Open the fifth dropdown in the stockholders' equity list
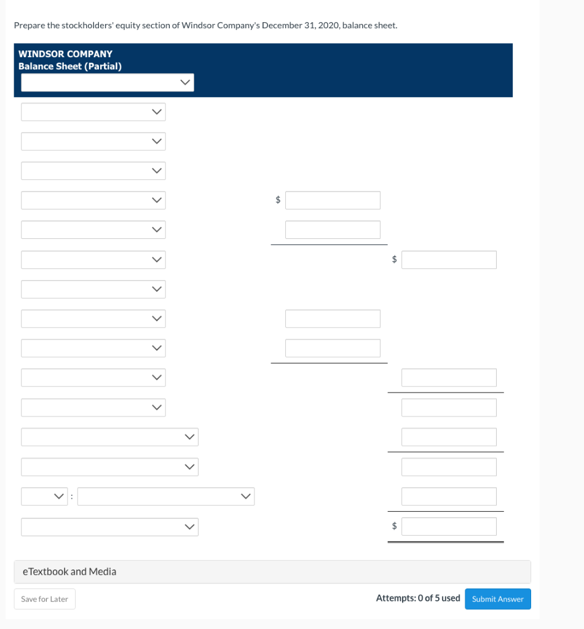 pos(93,230)
